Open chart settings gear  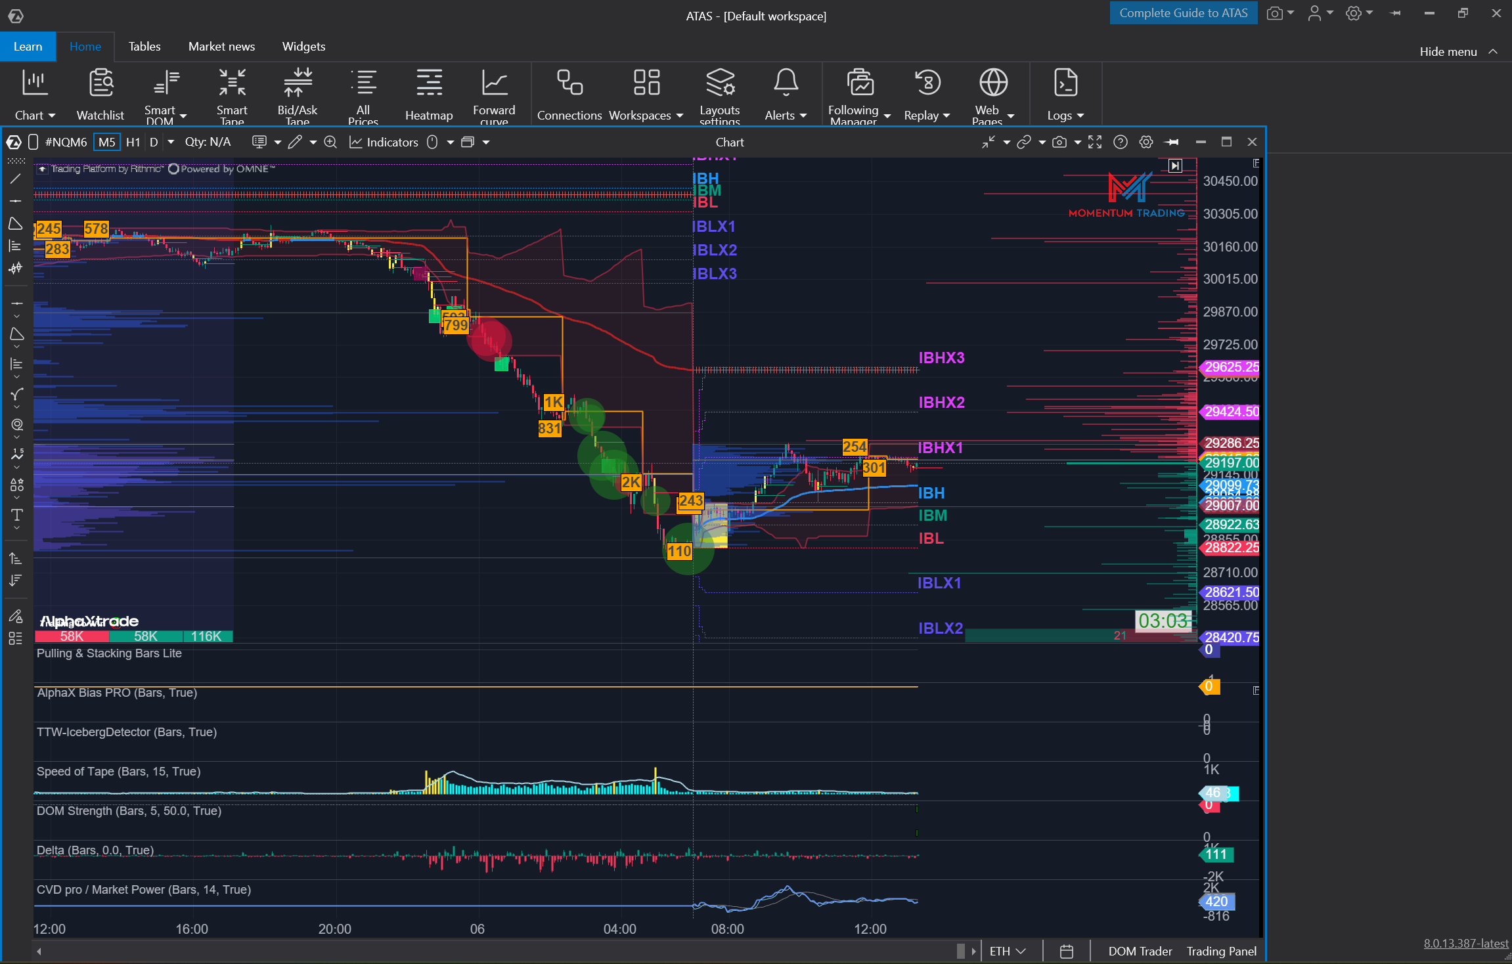coord(1146,142)
